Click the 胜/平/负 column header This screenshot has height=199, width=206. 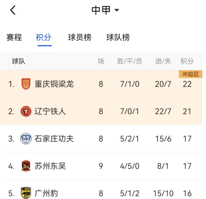[130, 61]
